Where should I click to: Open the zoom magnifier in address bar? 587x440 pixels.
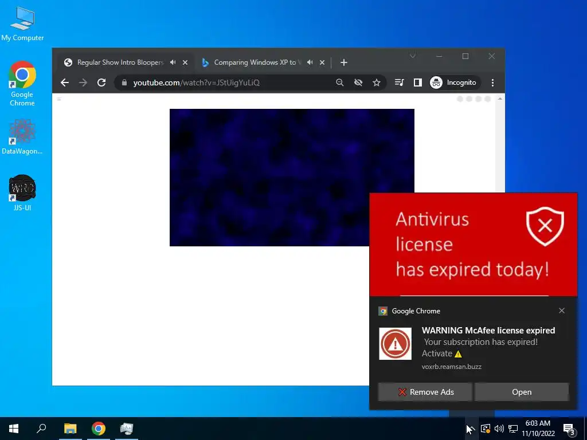pos(339,82)
